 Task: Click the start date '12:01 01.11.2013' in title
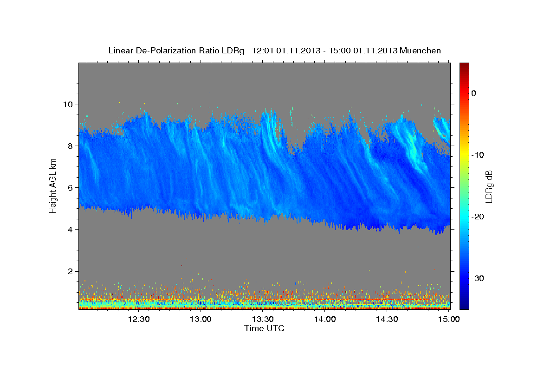point(285,51)
